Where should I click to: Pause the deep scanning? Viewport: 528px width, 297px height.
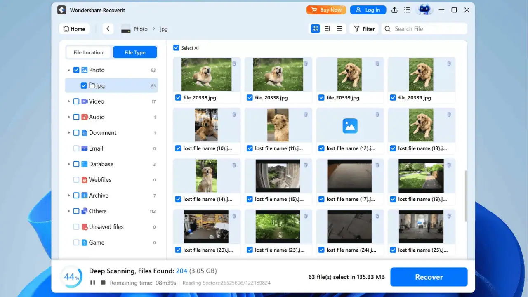pyautogui.click(x=93, y=283)
